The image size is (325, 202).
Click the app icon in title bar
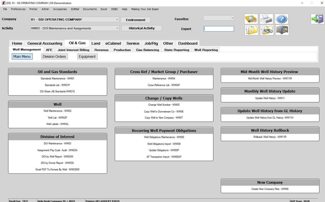(3, 3)
